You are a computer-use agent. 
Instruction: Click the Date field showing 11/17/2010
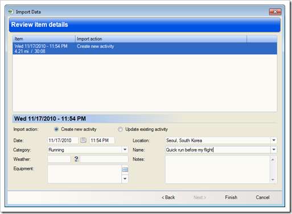pos(63,141)
